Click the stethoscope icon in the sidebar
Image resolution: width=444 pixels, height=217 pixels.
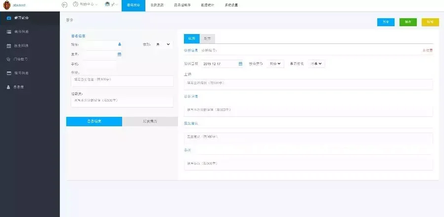[9, 59]
